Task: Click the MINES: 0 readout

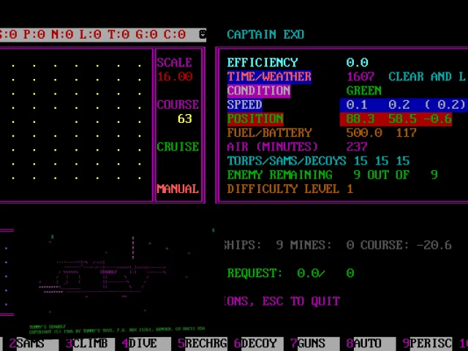Action: (322, 245)
